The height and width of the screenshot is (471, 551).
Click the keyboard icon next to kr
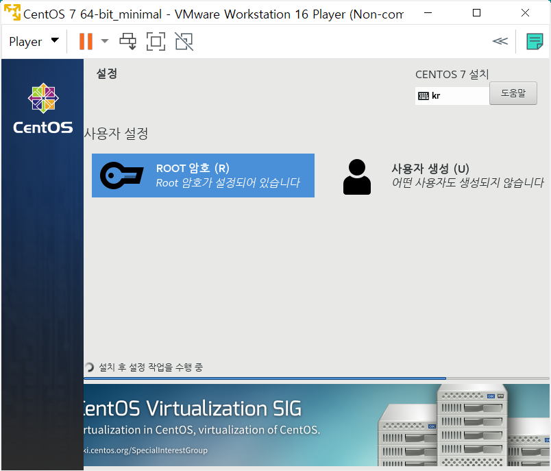pos(423,95)
